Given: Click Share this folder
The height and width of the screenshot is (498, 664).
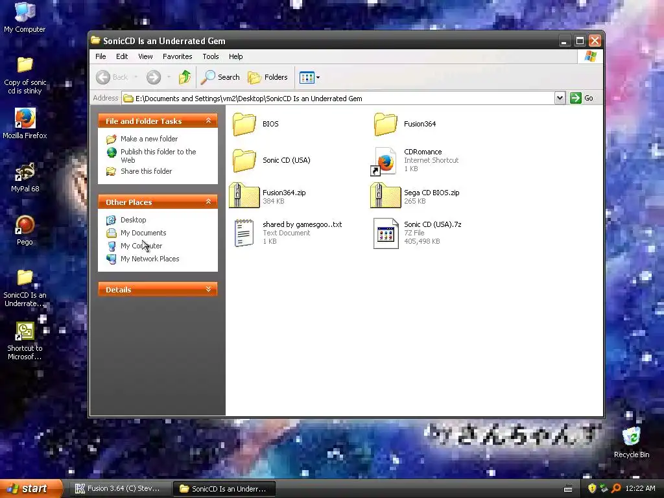Looking at the screenshot, I should point(139,171).
